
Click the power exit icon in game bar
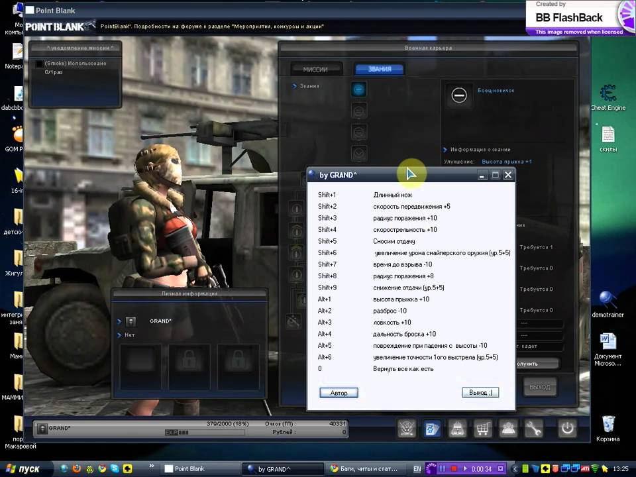566,429
